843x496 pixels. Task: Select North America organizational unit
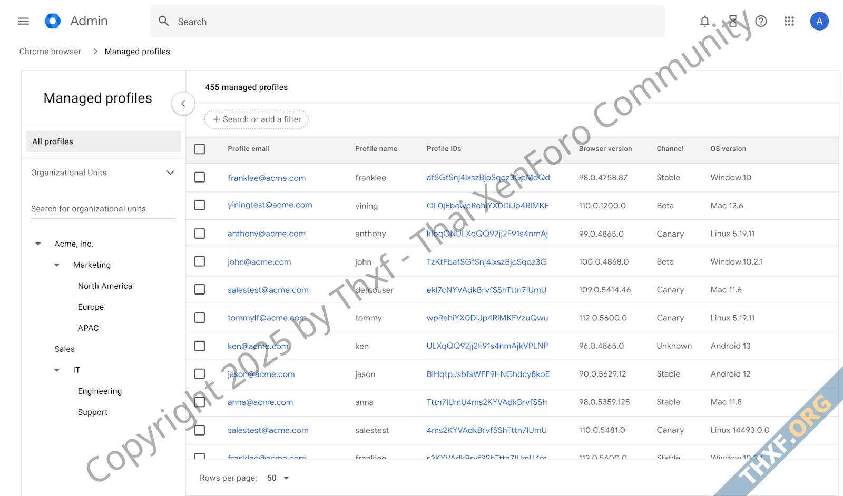pos(105,286)
